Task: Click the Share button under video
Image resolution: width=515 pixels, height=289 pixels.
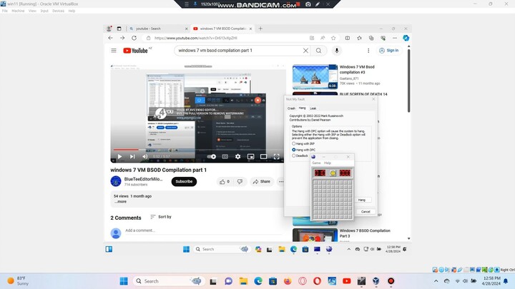Action: click(262, 181)
